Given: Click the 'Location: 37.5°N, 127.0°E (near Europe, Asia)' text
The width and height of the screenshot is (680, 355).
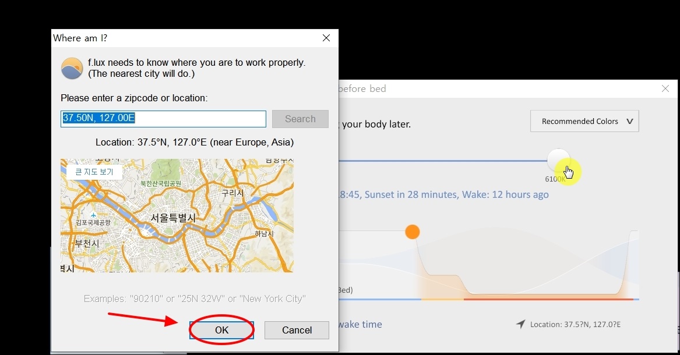Looking at the screenshot, I should tap(195, 142).
